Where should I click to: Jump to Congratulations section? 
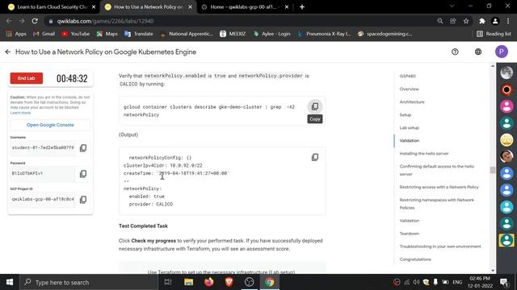pos(415,259)
